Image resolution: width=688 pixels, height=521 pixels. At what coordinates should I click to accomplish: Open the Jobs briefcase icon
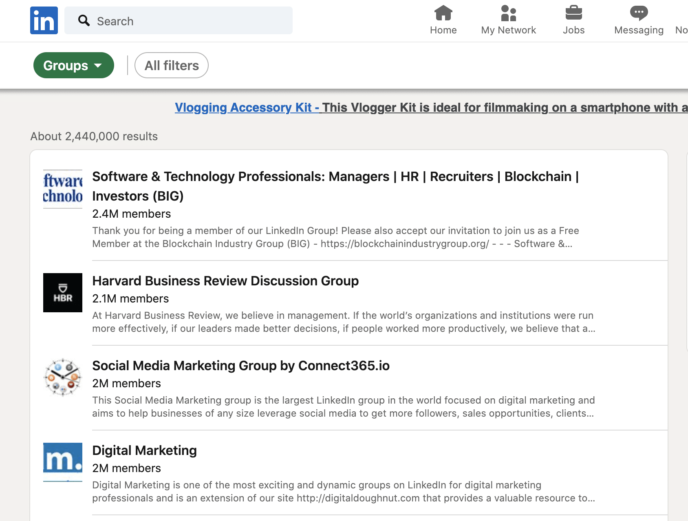pos(573,13)
